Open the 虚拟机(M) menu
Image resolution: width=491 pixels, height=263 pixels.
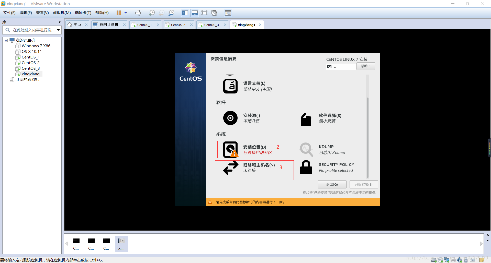[62, 13]
